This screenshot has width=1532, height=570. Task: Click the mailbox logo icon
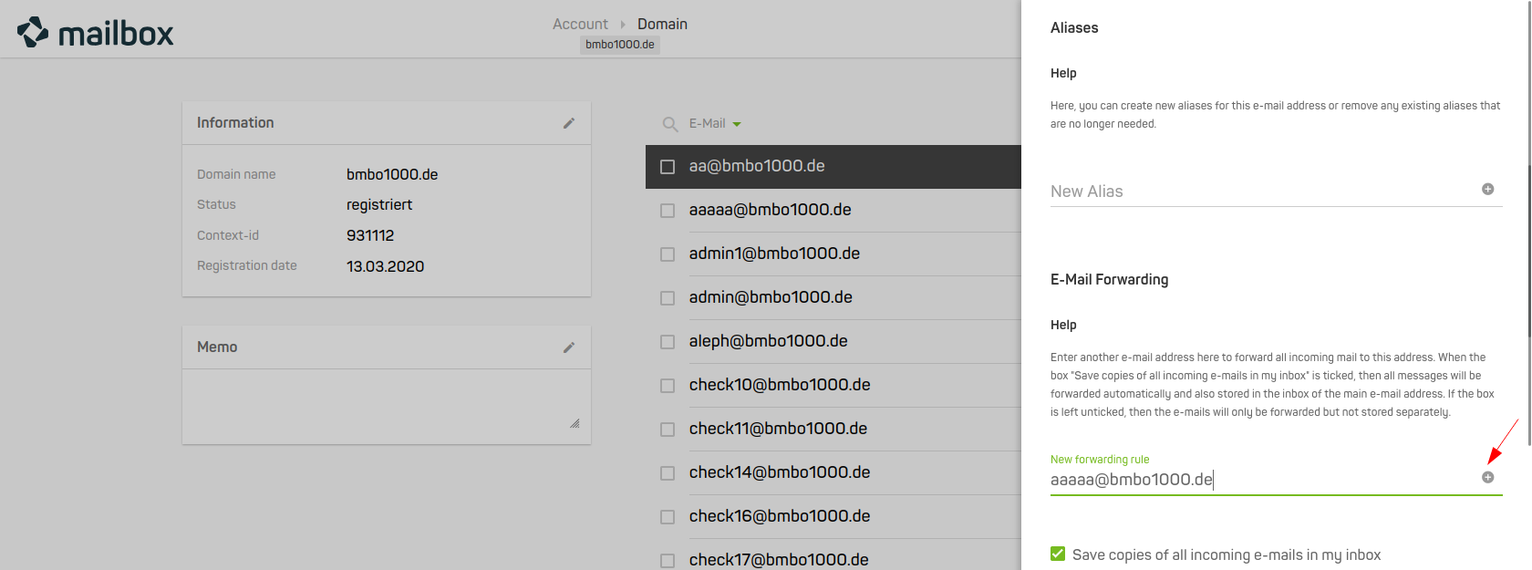(x=33, y=32)
